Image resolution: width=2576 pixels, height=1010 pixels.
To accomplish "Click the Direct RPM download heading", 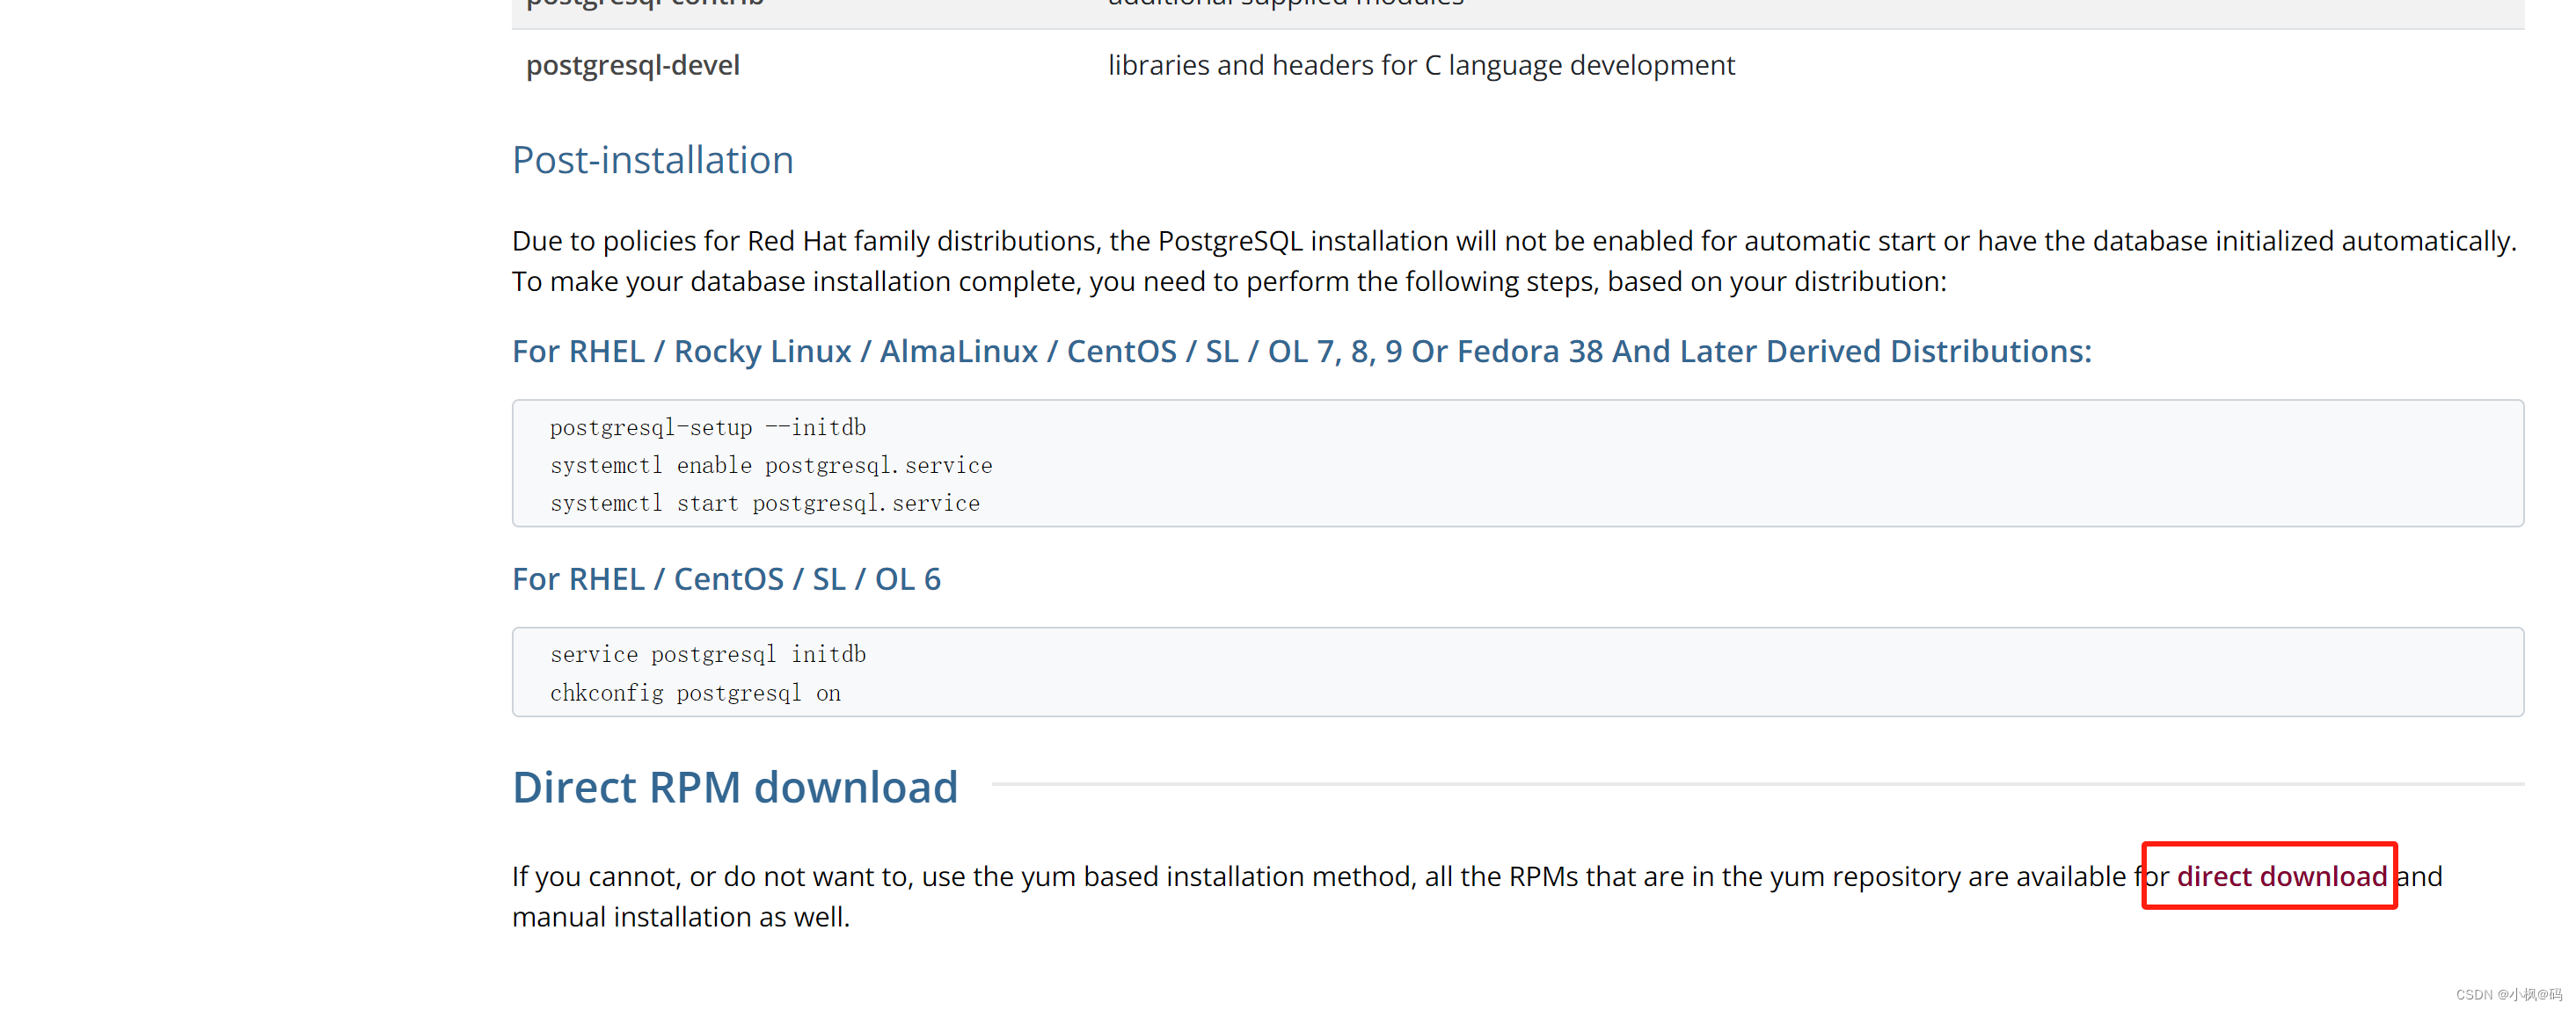I will pos(734,788).
